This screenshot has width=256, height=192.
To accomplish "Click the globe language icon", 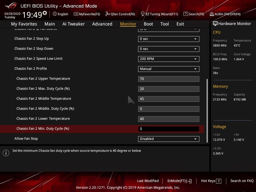I will pyautogui.click(x=55, y=14).
